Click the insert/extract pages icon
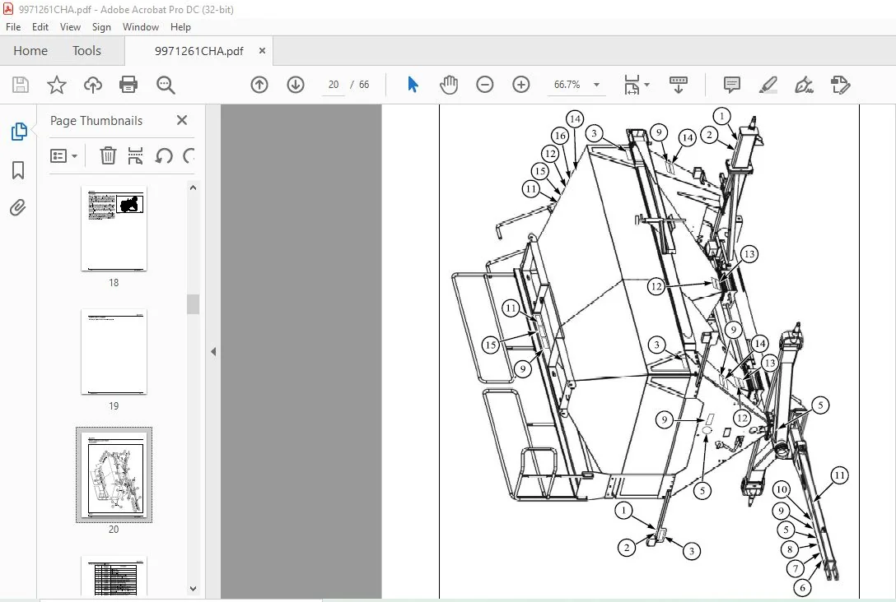 135,155
